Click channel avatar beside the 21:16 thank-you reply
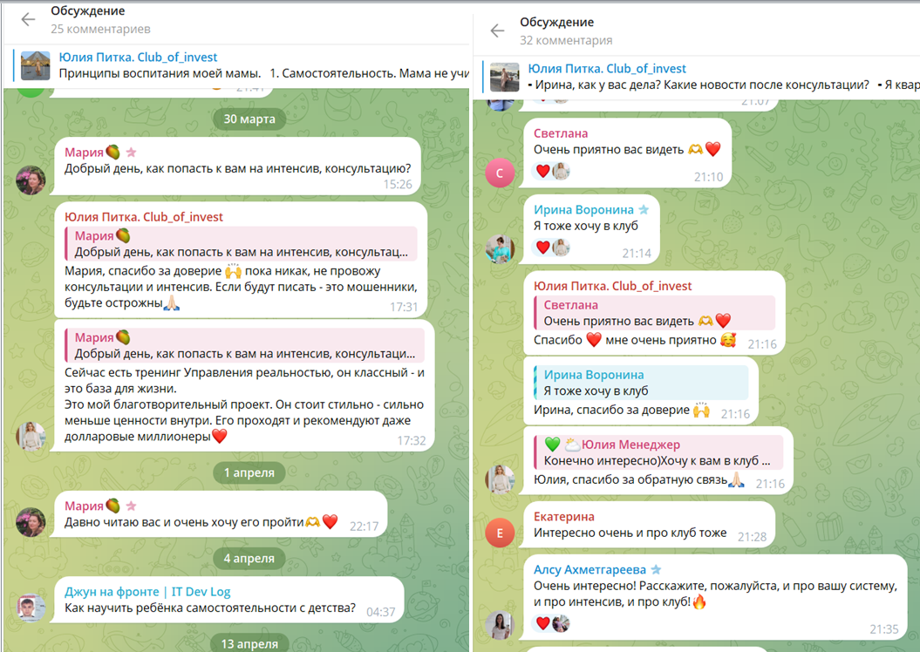Image resolution: width=920 pixels, height=652 pixels. pyautogui.click(x=500, y=479)
